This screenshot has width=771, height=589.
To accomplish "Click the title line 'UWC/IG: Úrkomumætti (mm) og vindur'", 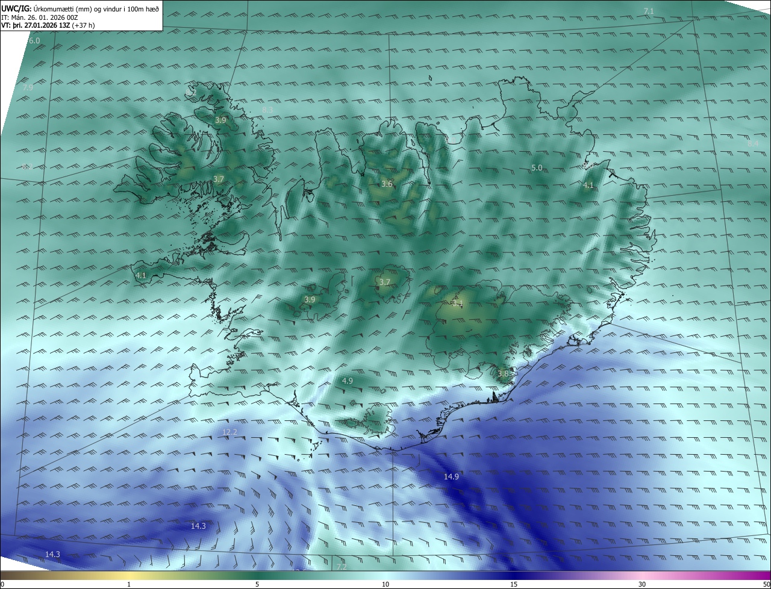I will [80, 8].
